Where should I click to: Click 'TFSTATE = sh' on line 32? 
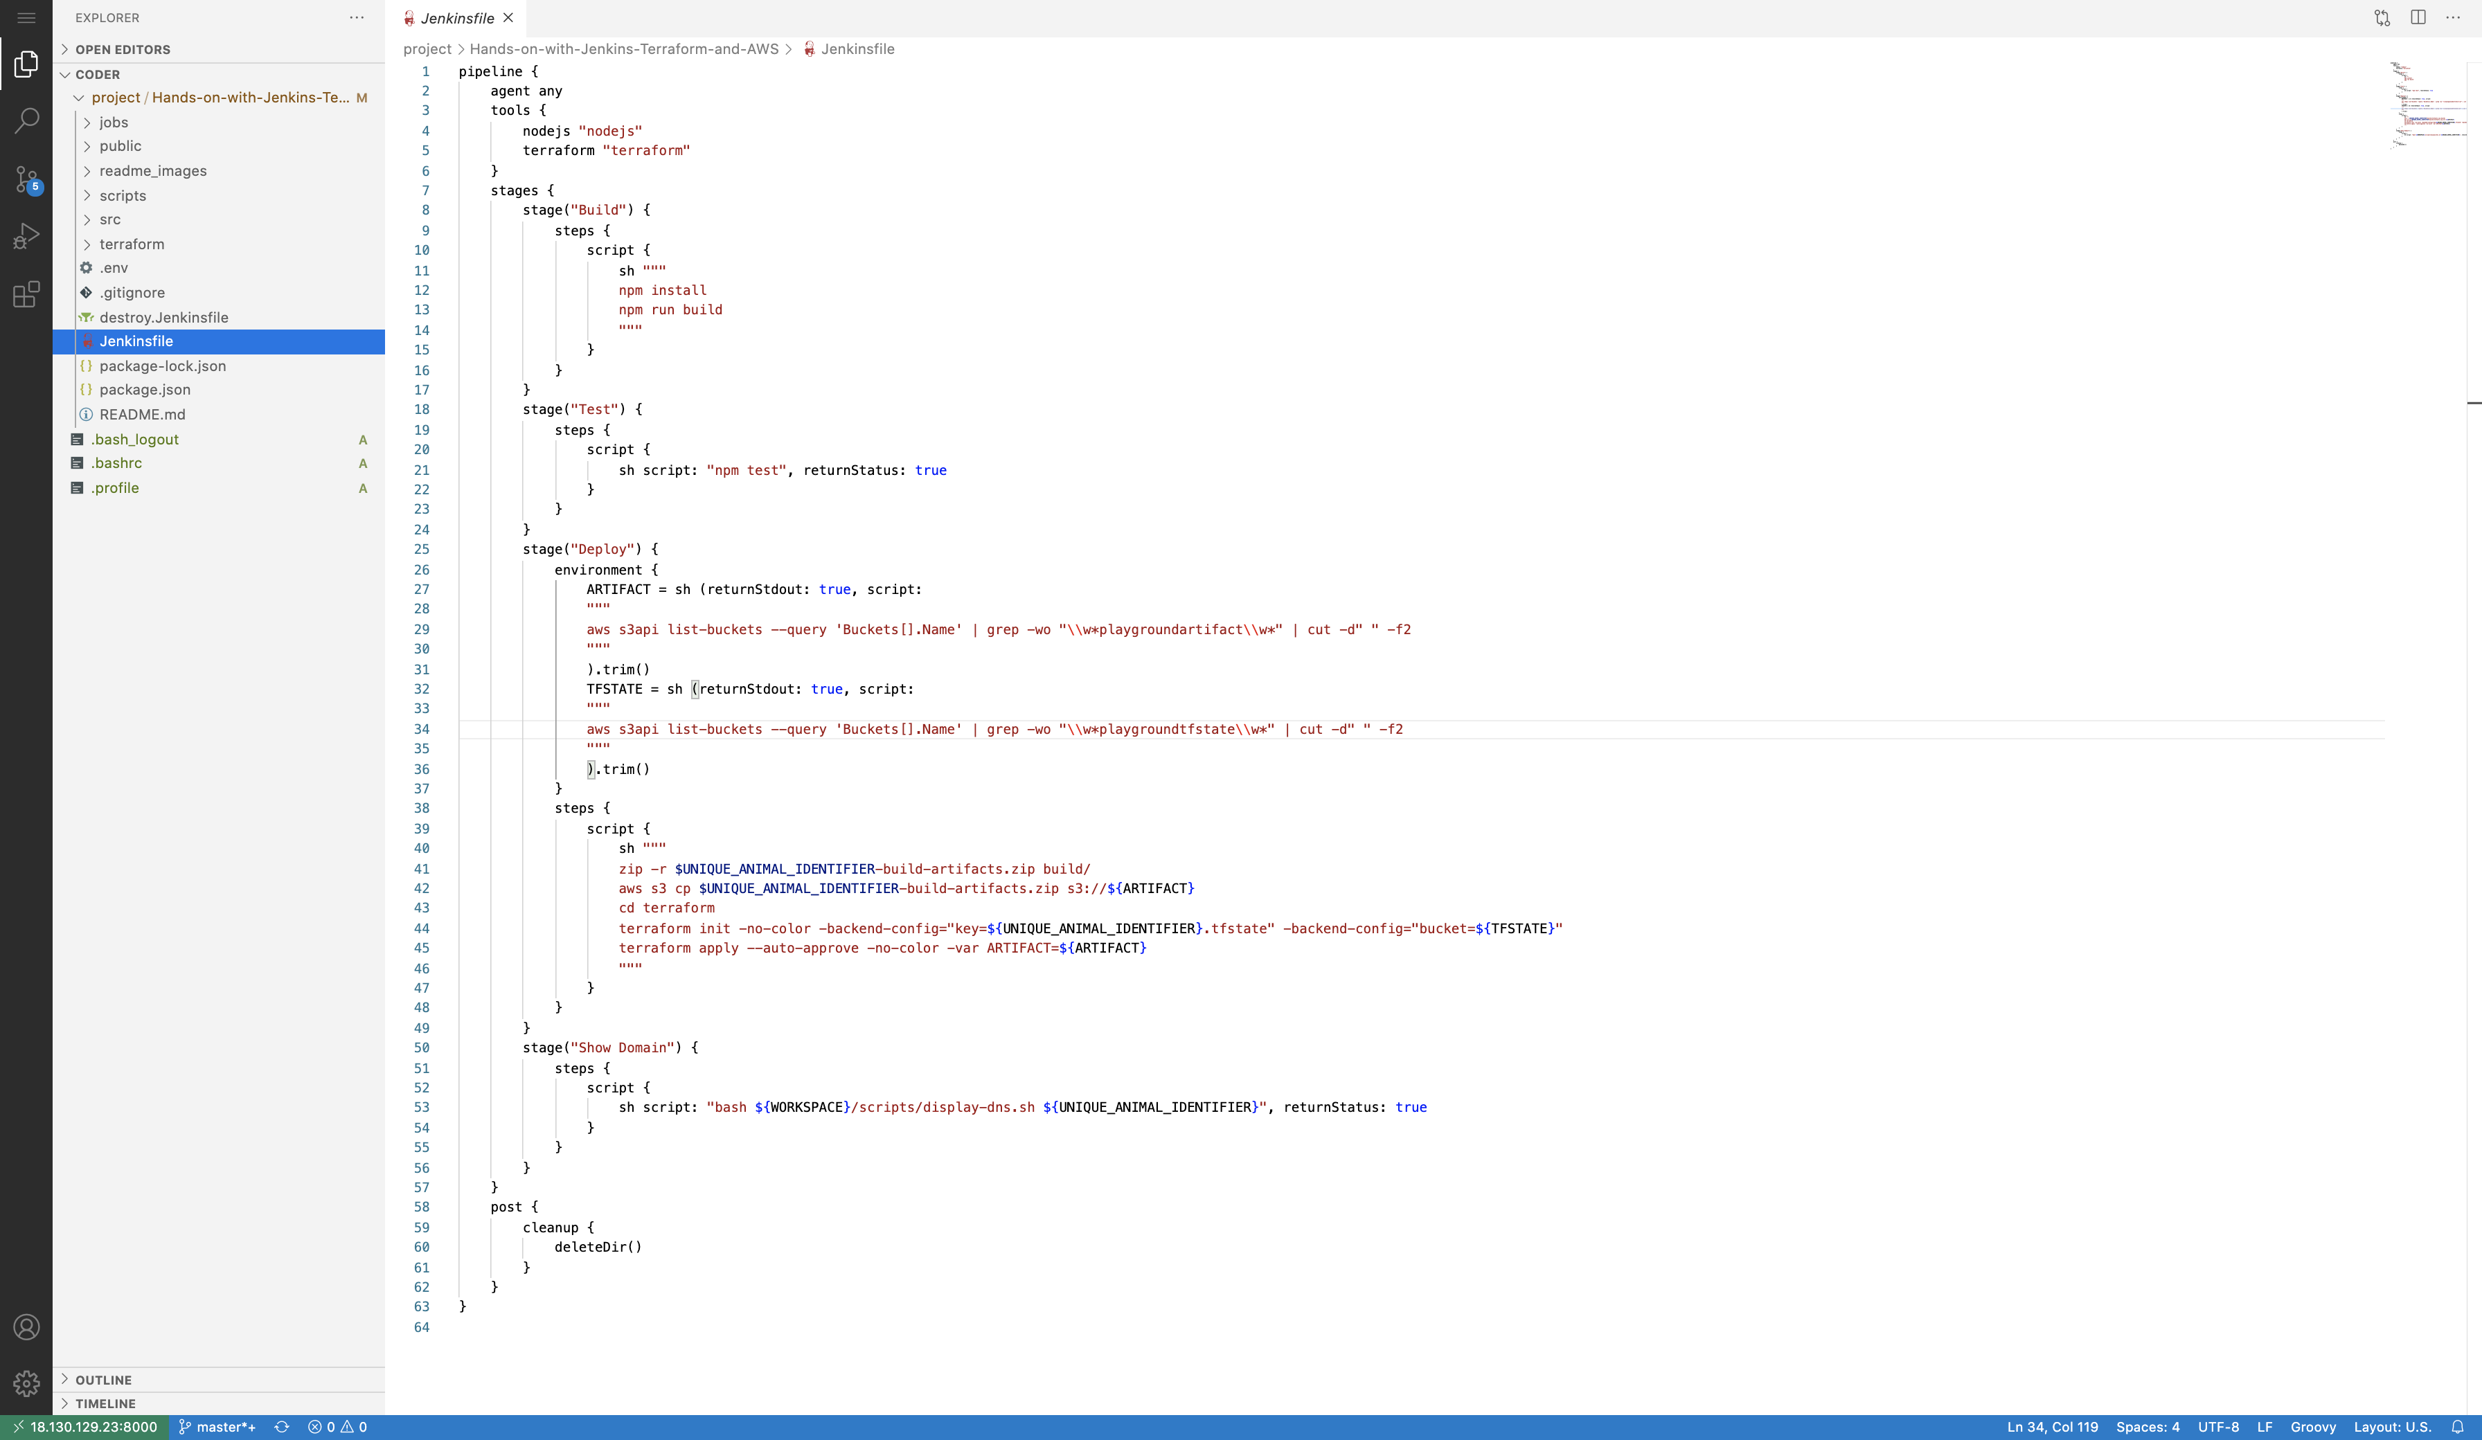[635, 690]
